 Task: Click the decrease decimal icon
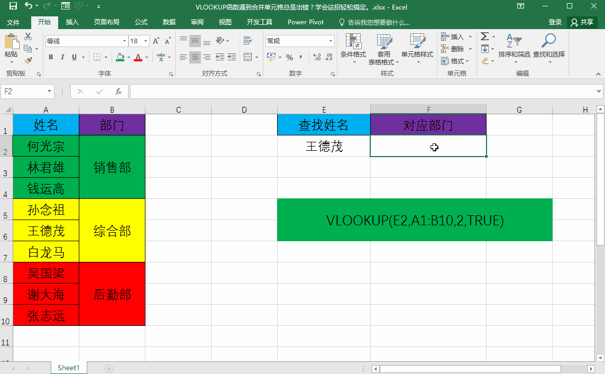pos(329,57)
